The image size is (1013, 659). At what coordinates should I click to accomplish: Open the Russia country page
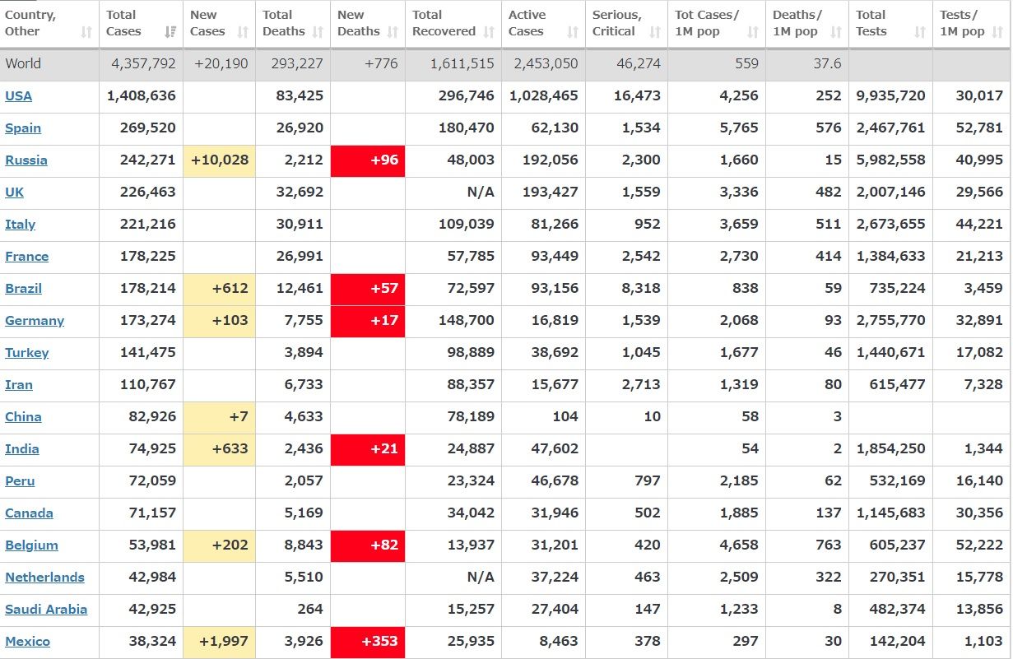[x=26, y=160]
